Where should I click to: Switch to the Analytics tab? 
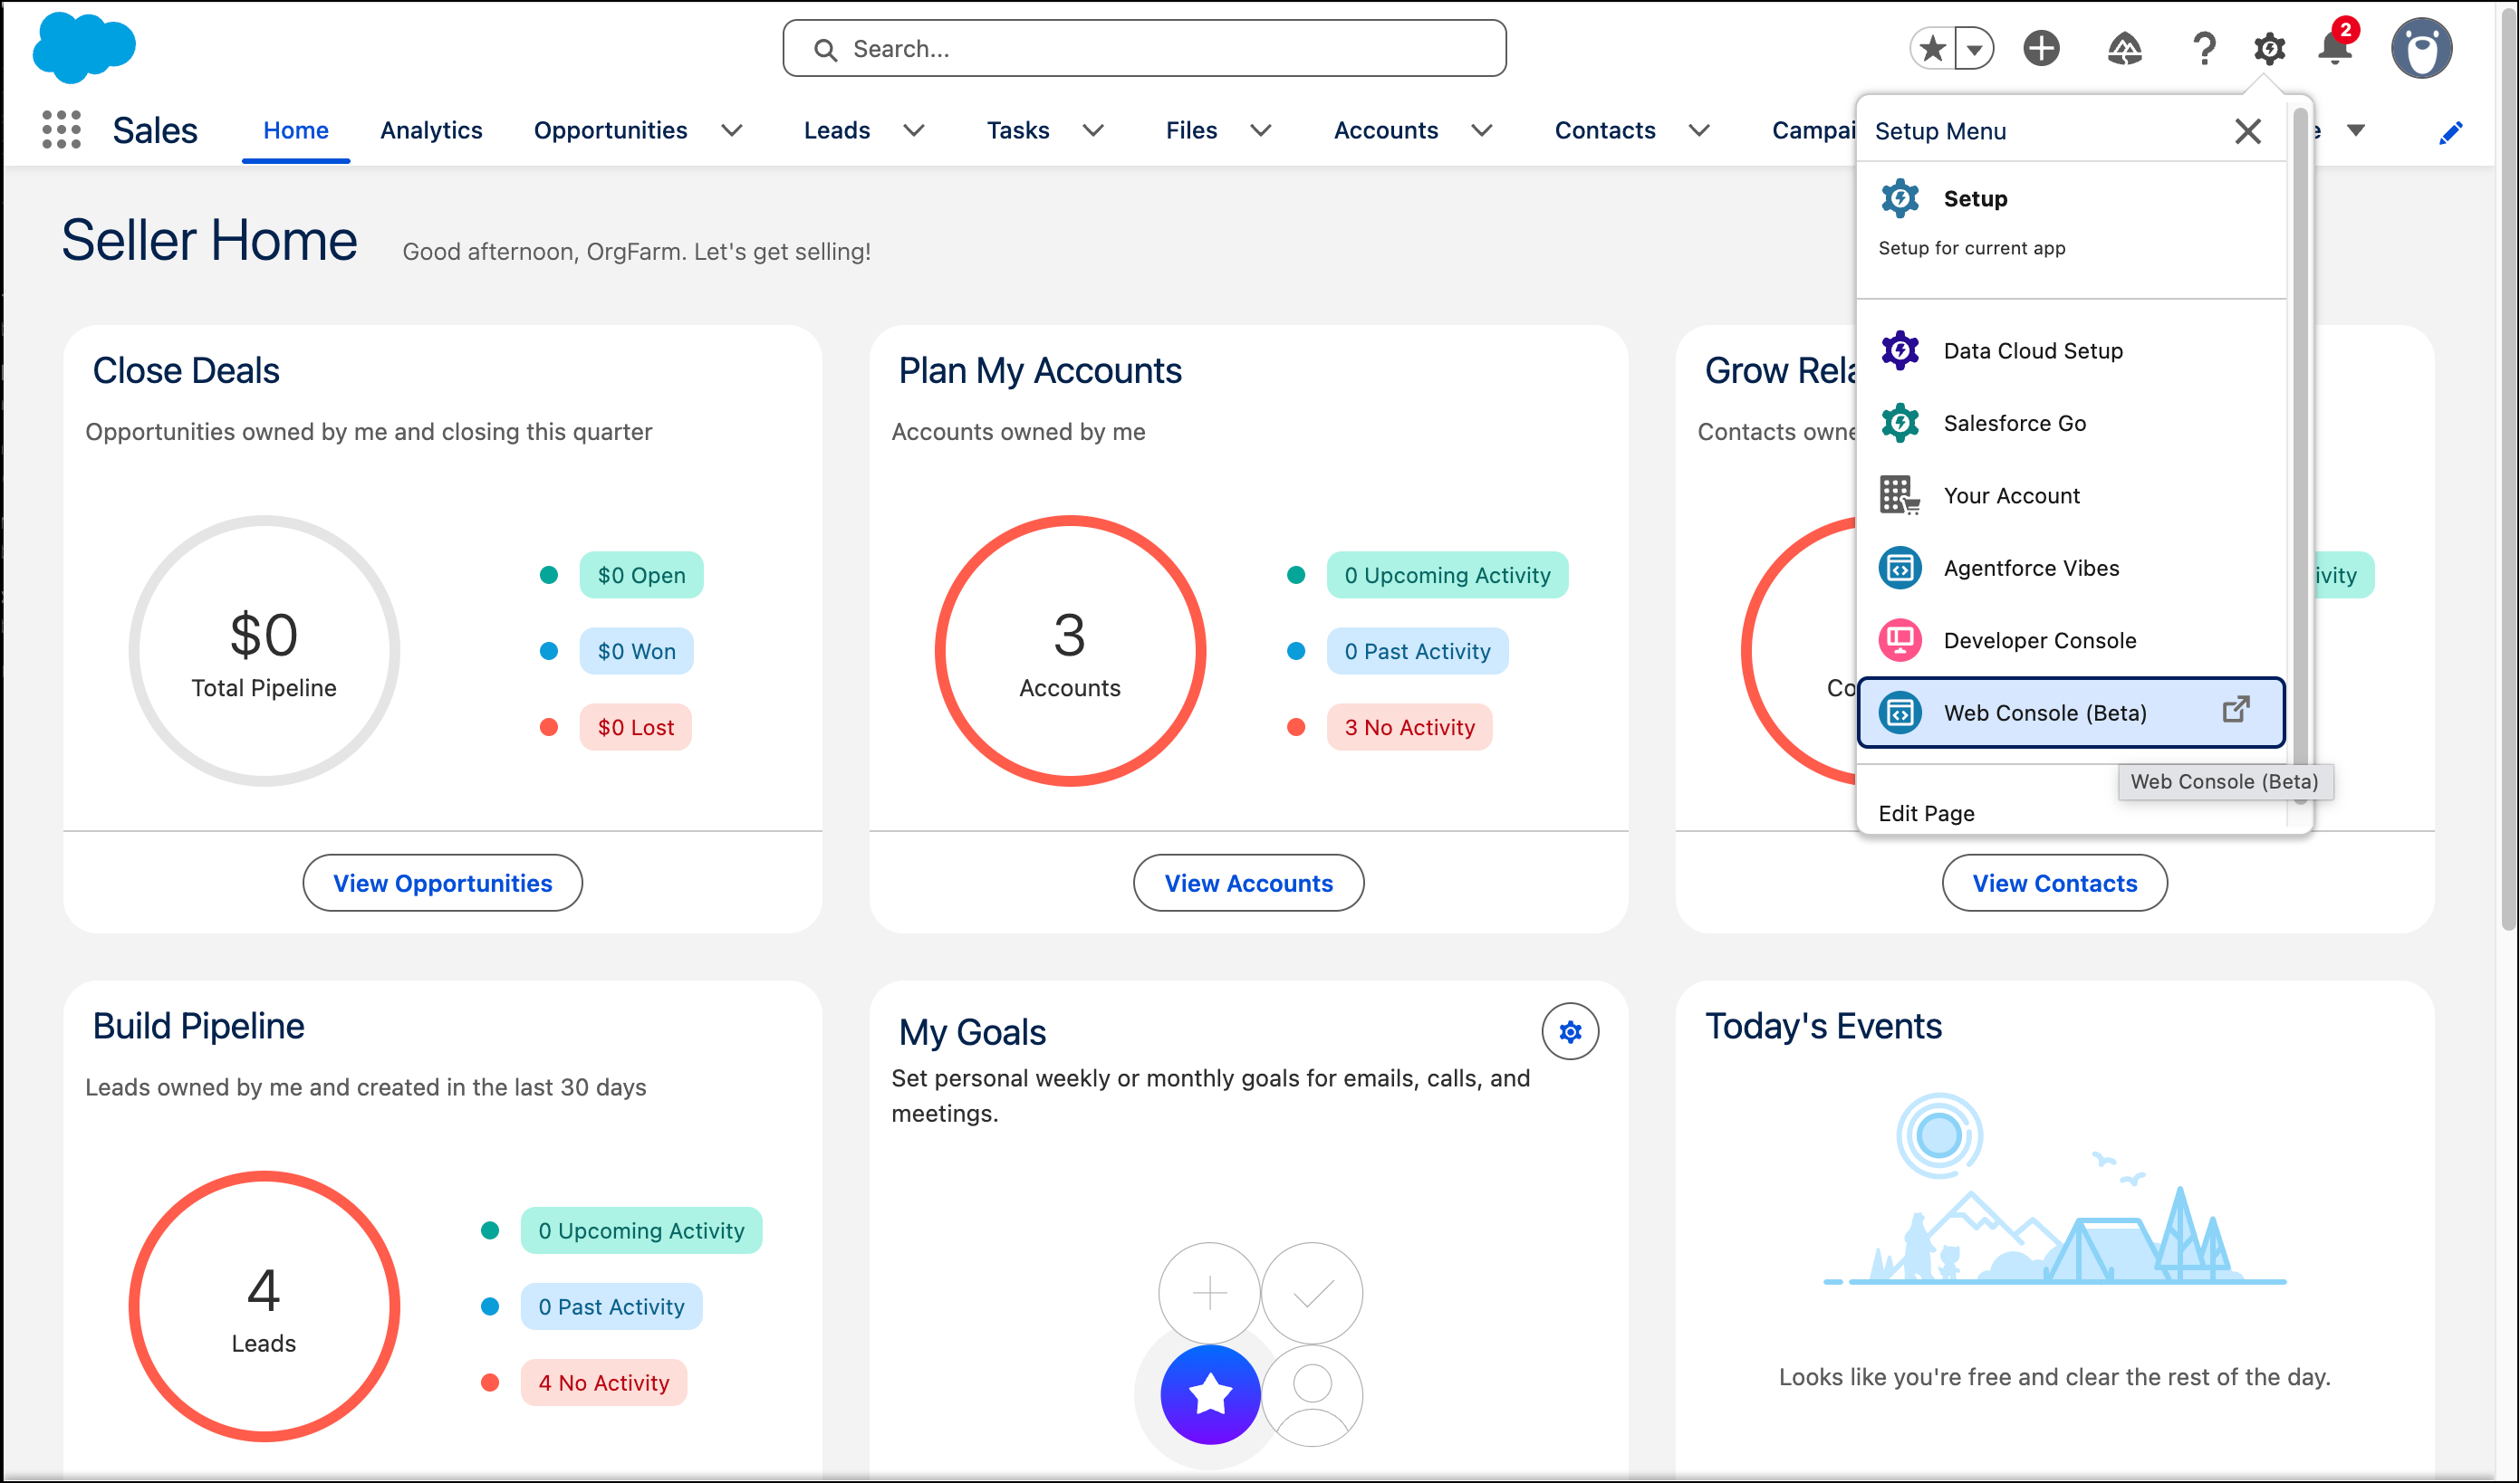(431, 129)
